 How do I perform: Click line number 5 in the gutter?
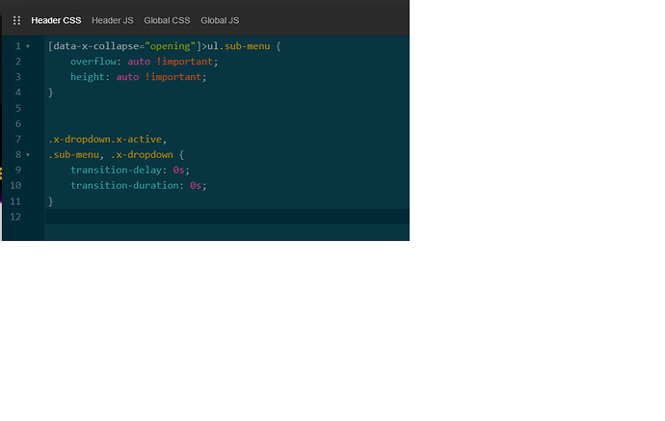tap(17, 108)
